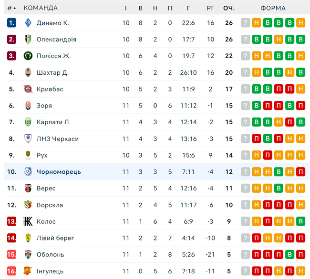This screenshot has height=279, width=310.
Task: Click the ЛНЗ Черкаси shield logo
Action: pos(28,139)
